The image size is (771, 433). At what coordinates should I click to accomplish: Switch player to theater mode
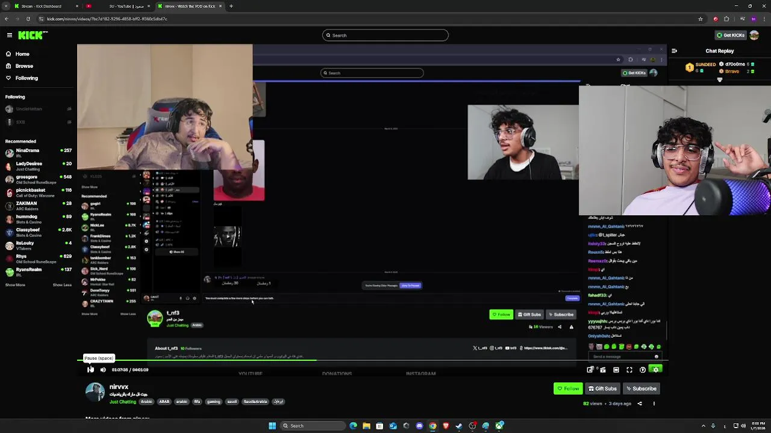[616, 370]
